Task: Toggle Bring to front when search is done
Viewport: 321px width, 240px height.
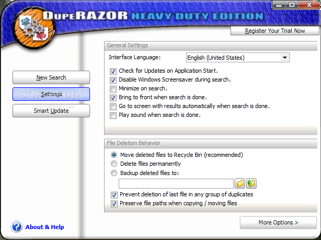Action: coord(113,98)
